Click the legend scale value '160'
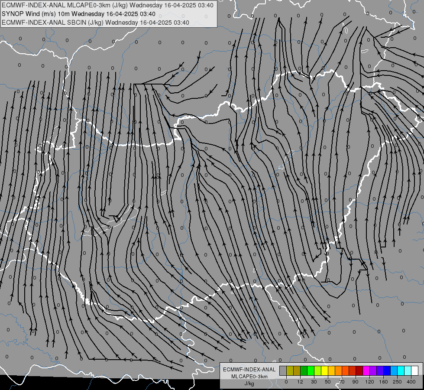This screenshot has width=424, height=390. coord(383,382)
